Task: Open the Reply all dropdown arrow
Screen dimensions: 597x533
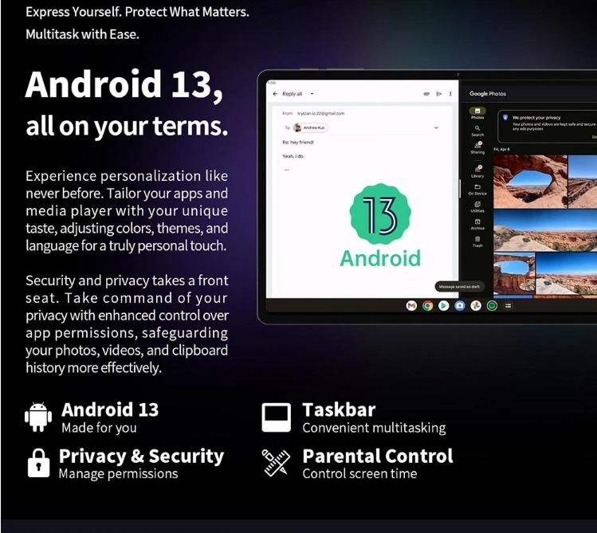Action: (x=312, y=93)
